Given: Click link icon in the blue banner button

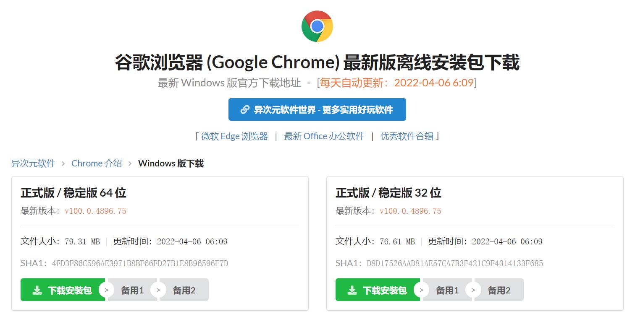Looking at the screenshot, I should pyautogui.click(x=245, y=109).
